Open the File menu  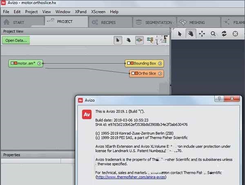(6, 12)
